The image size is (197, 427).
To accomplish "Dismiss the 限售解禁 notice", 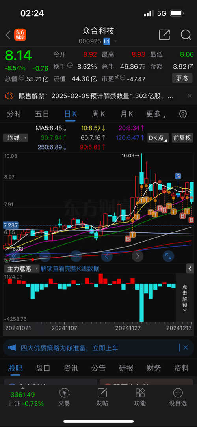I will tap(190, 96).
